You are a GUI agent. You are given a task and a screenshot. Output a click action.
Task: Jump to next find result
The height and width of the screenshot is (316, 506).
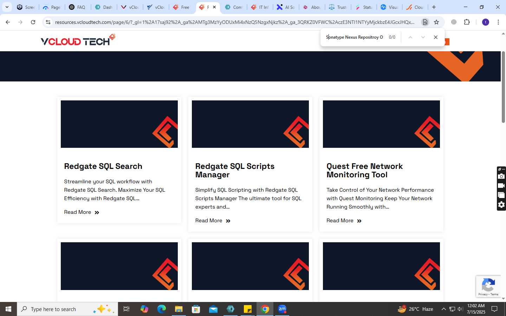pos(423,37)
